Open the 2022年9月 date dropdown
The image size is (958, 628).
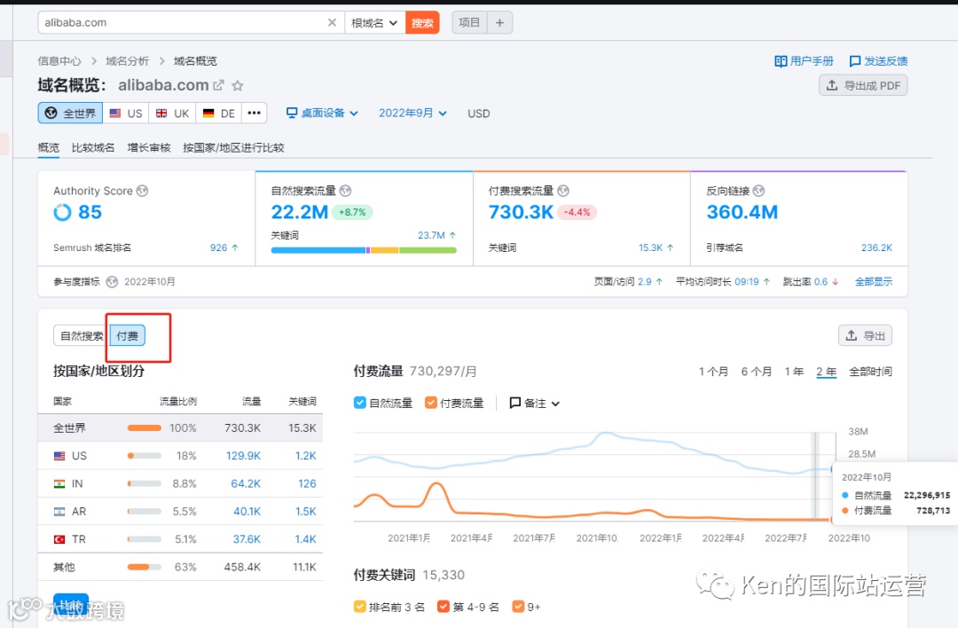point(412,113)
